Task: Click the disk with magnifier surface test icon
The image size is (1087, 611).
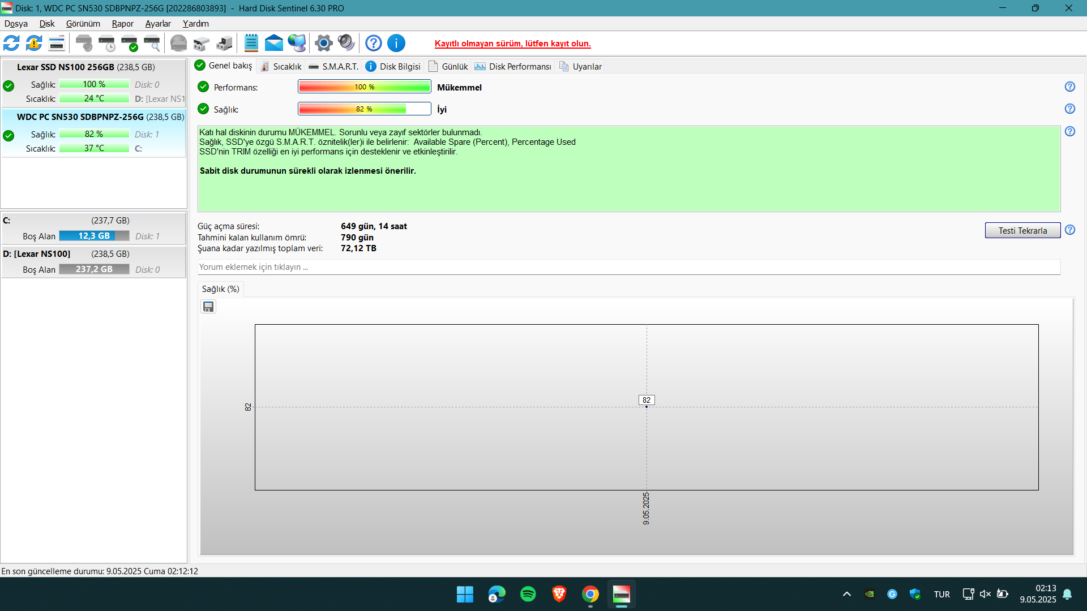Action: (152, 43)
